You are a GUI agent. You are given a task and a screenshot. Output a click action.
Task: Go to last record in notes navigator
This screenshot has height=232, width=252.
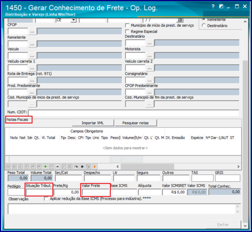(39, 167)
